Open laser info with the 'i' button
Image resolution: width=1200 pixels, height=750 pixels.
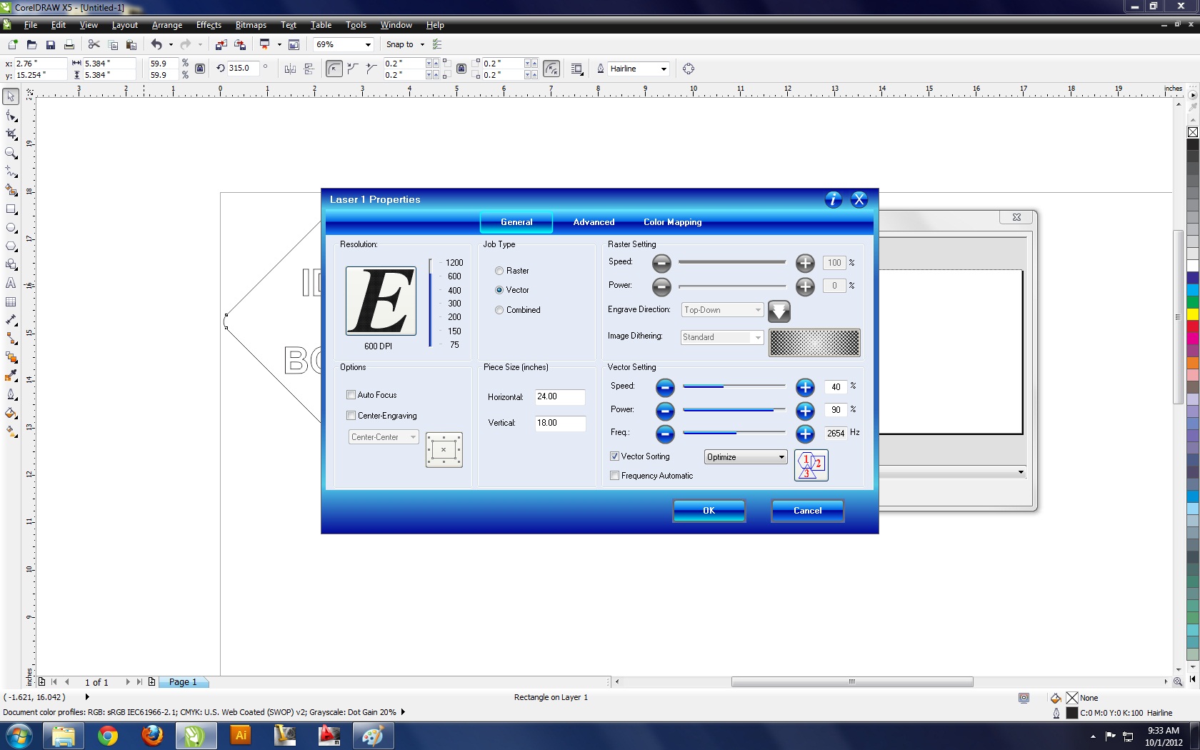coord(833,199)
